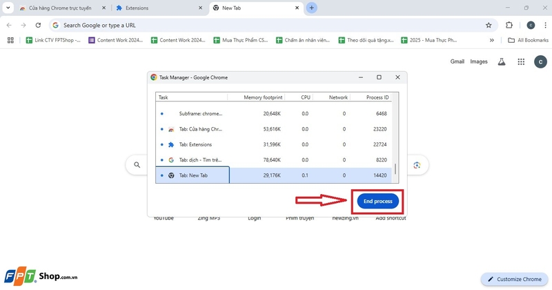Open the Extensions puzzle icon menu
552x290 pixels.
pyautogui.click(x=509, y=25)
